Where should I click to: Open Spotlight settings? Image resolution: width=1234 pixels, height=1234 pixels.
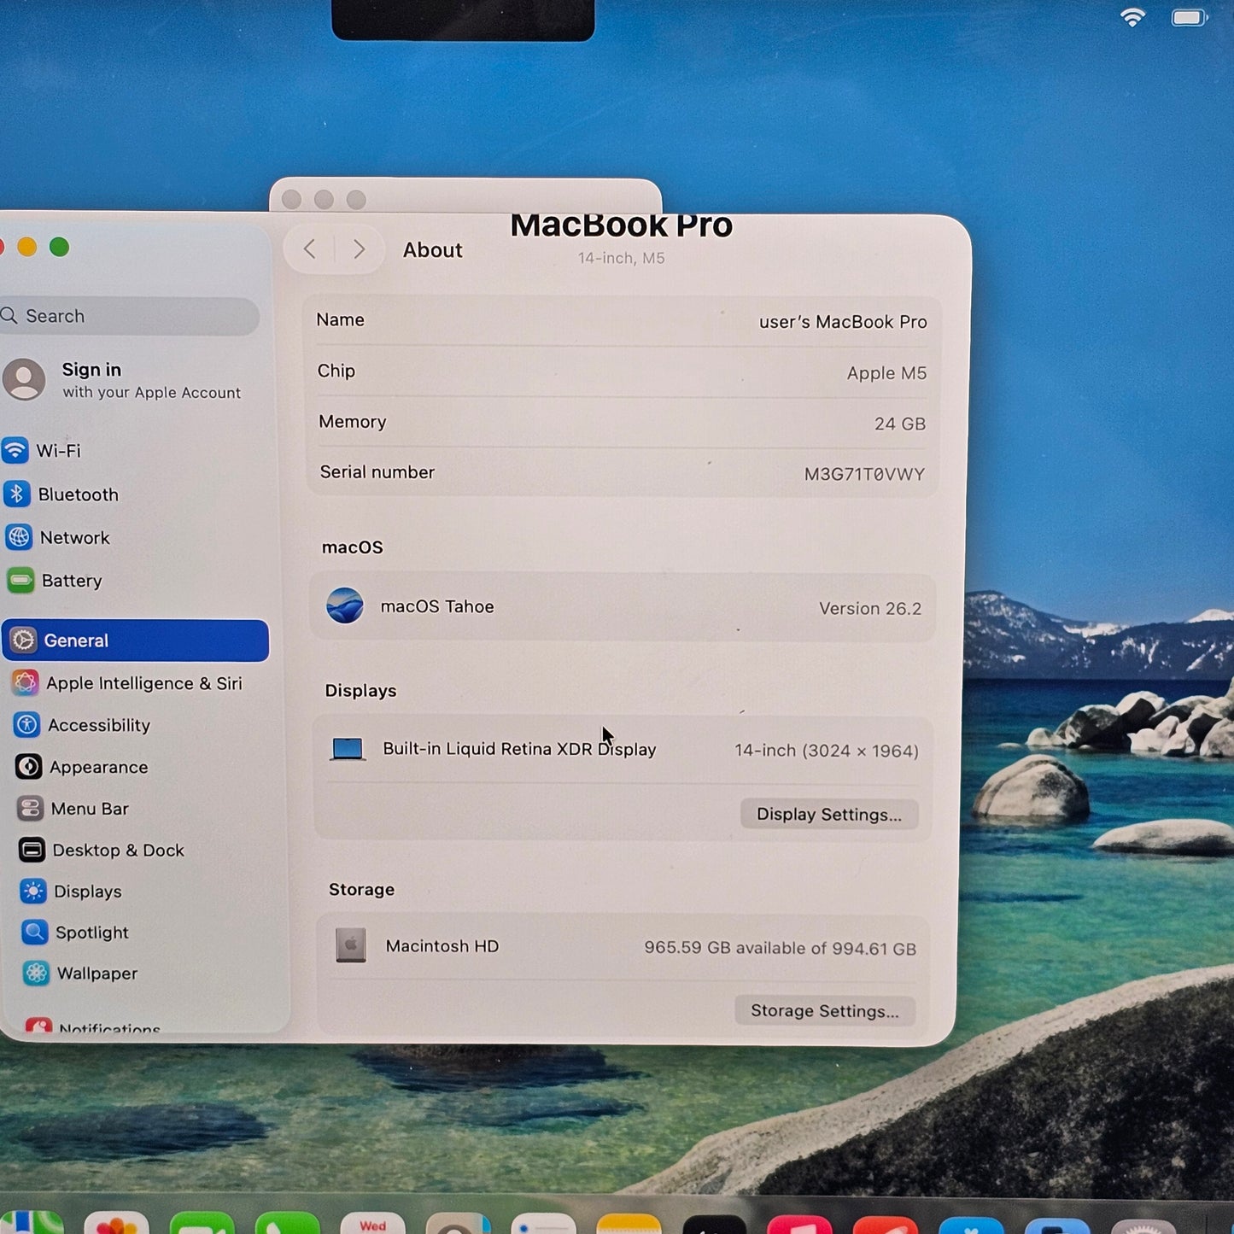[x=90, y=933]
